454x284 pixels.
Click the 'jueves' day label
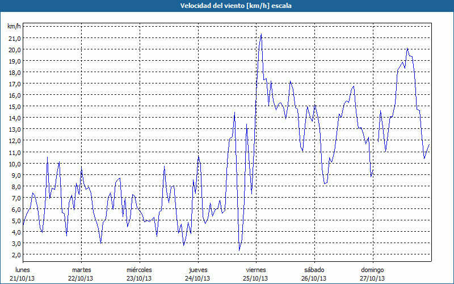coord(197,270)
